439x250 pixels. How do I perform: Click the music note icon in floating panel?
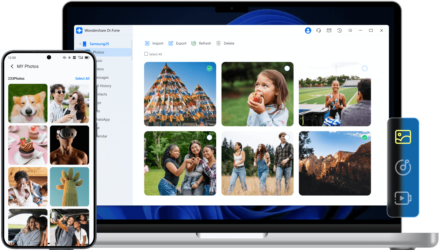click(x=403, y=167)
